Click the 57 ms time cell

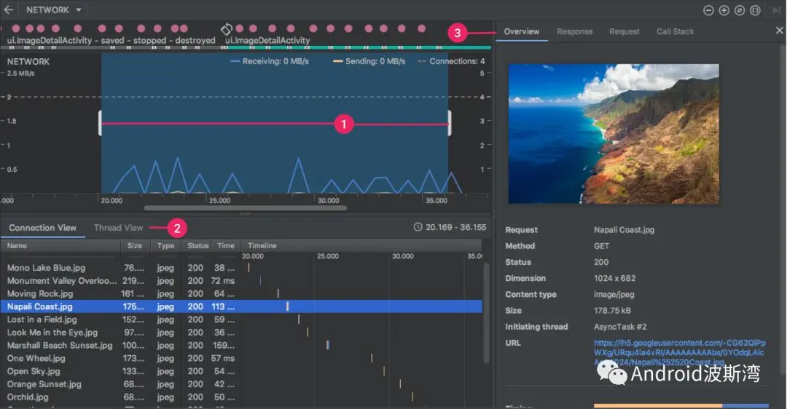(223, 358)
